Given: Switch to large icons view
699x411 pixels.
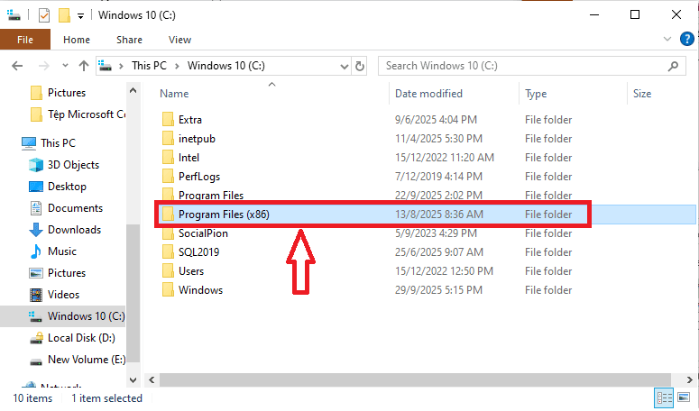Looking at the screenshot, I should coord(685,397).
